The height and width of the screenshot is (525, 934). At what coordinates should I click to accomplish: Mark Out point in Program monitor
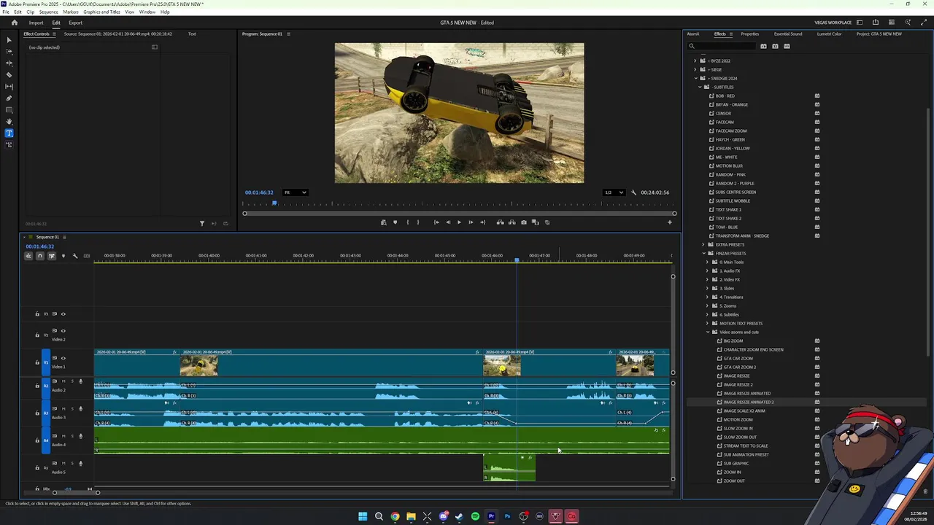pos(418,222)
